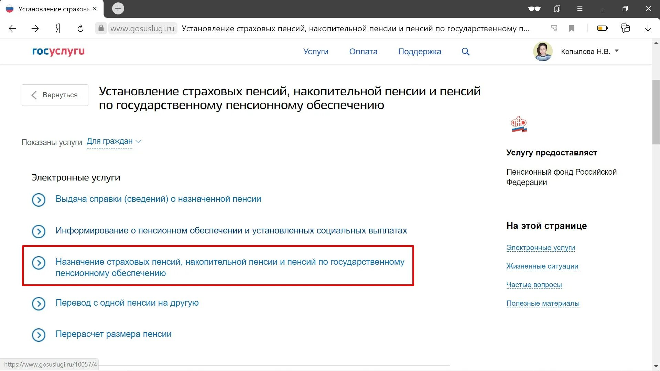
Task: Open 'Перевод с одной пенсии на другую'
Action: click(127, 303)
